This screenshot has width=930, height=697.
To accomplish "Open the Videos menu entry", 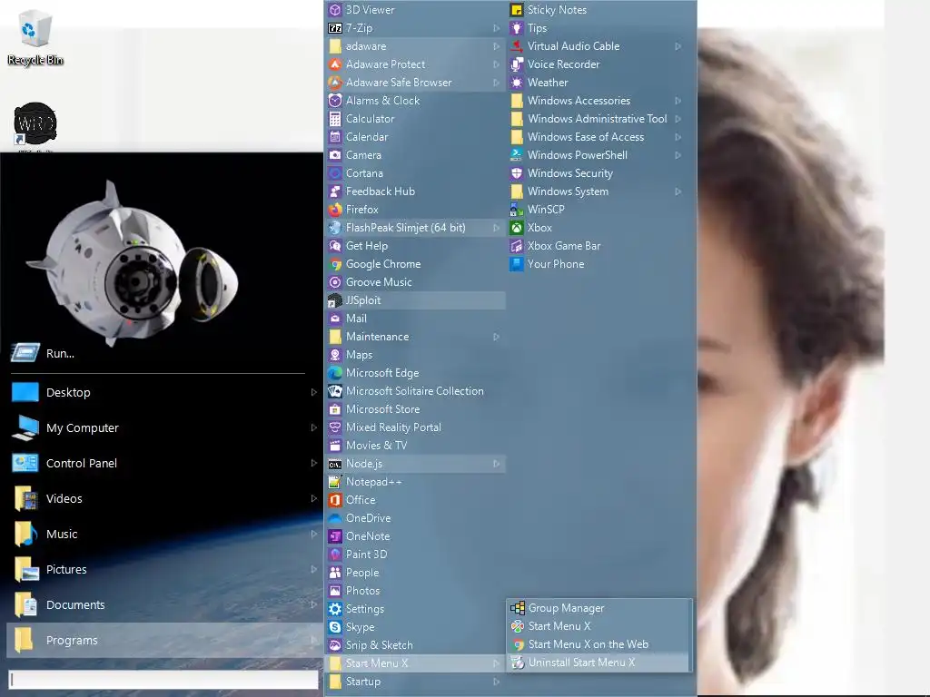I will [164, 498].
